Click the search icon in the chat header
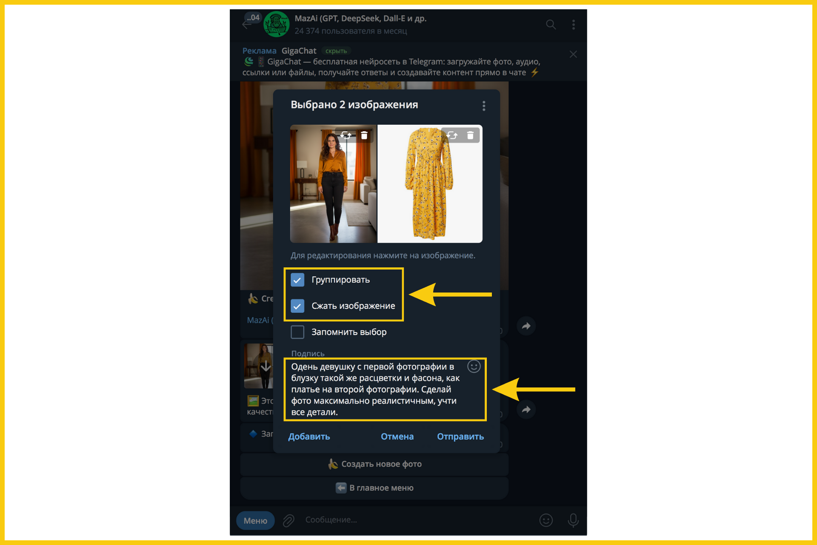 tap(551, 25)
